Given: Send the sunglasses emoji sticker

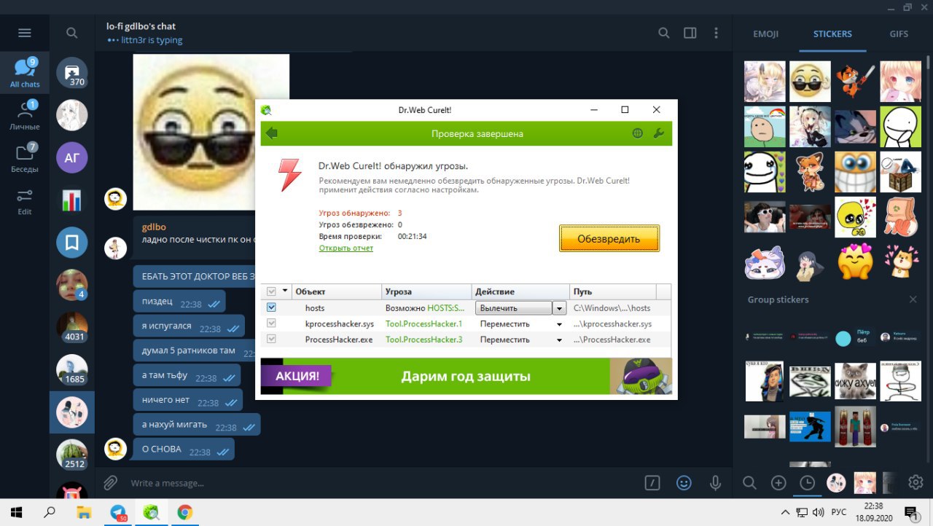Looking at the screenshot, I should (810, 82).
